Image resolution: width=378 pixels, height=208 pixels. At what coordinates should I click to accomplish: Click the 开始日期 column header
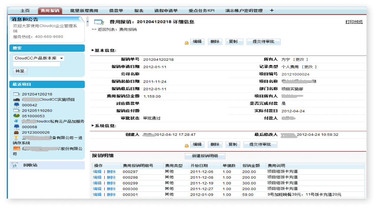click(199, 166)
